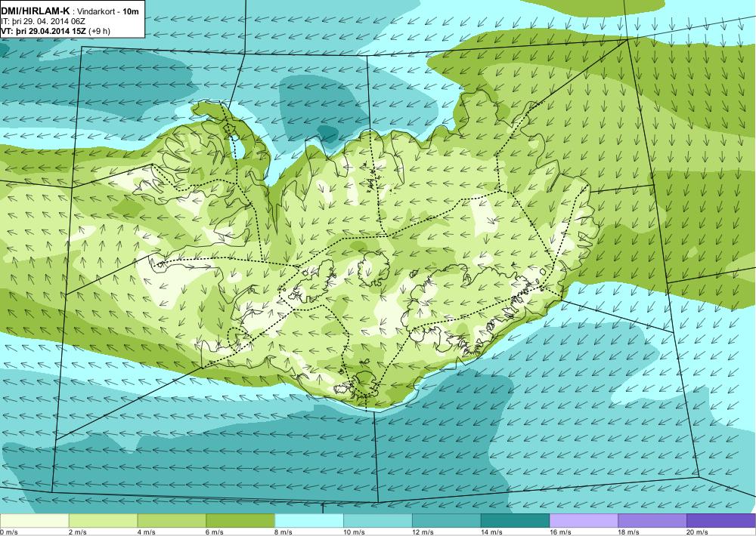Screen dimensions: 756x536
Task: Click the "DMI/HIRLAM-K" model title text
Action: click(x=34, y=11)
